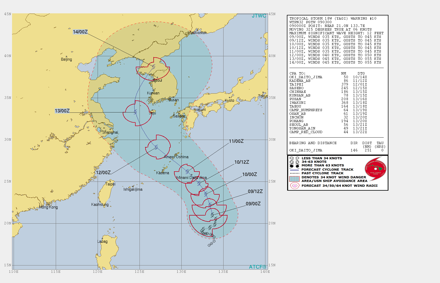Screen dimensions: 440x283
Task: Click the Busan city label
Action: 174,100
